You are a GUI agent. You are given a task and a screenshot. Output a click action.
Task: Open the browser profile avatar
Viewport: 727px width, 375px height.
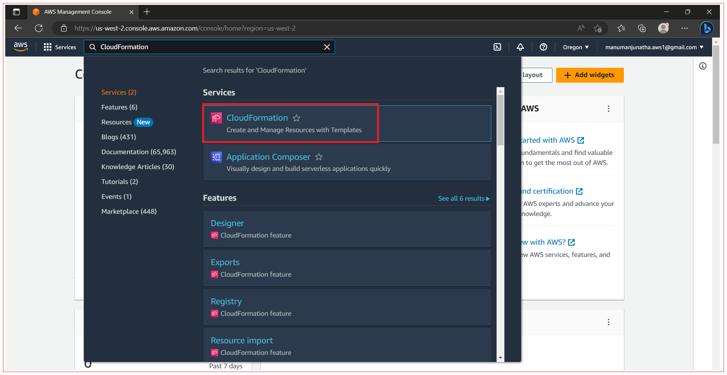click(x=663, y=28)
